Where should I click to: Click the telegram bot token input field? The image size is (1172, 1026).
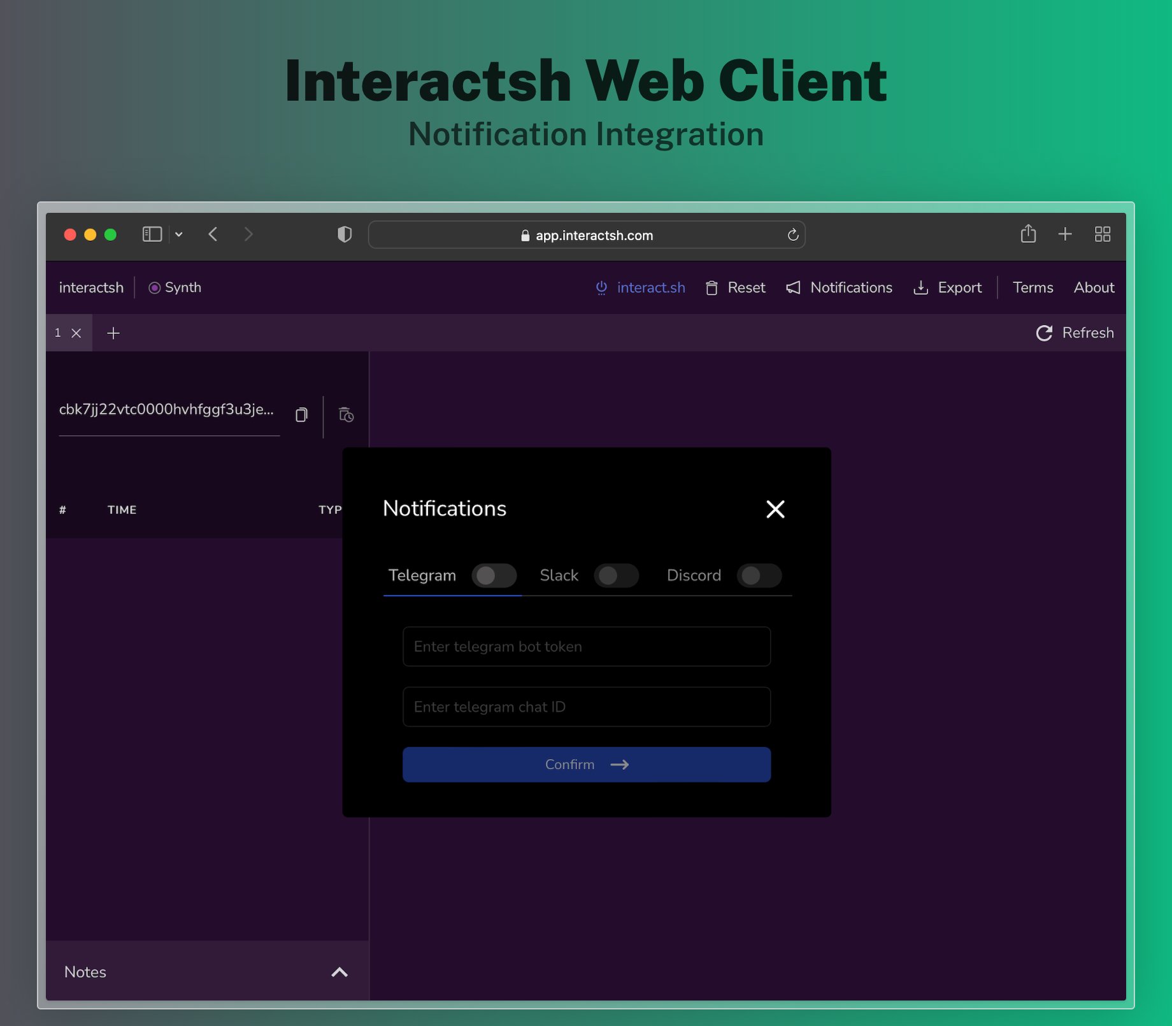pos(585,646)
